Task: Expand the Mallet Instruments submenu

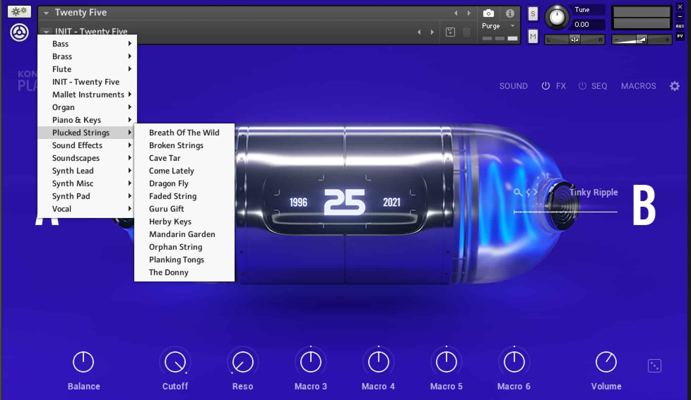Action: [87, 95]
